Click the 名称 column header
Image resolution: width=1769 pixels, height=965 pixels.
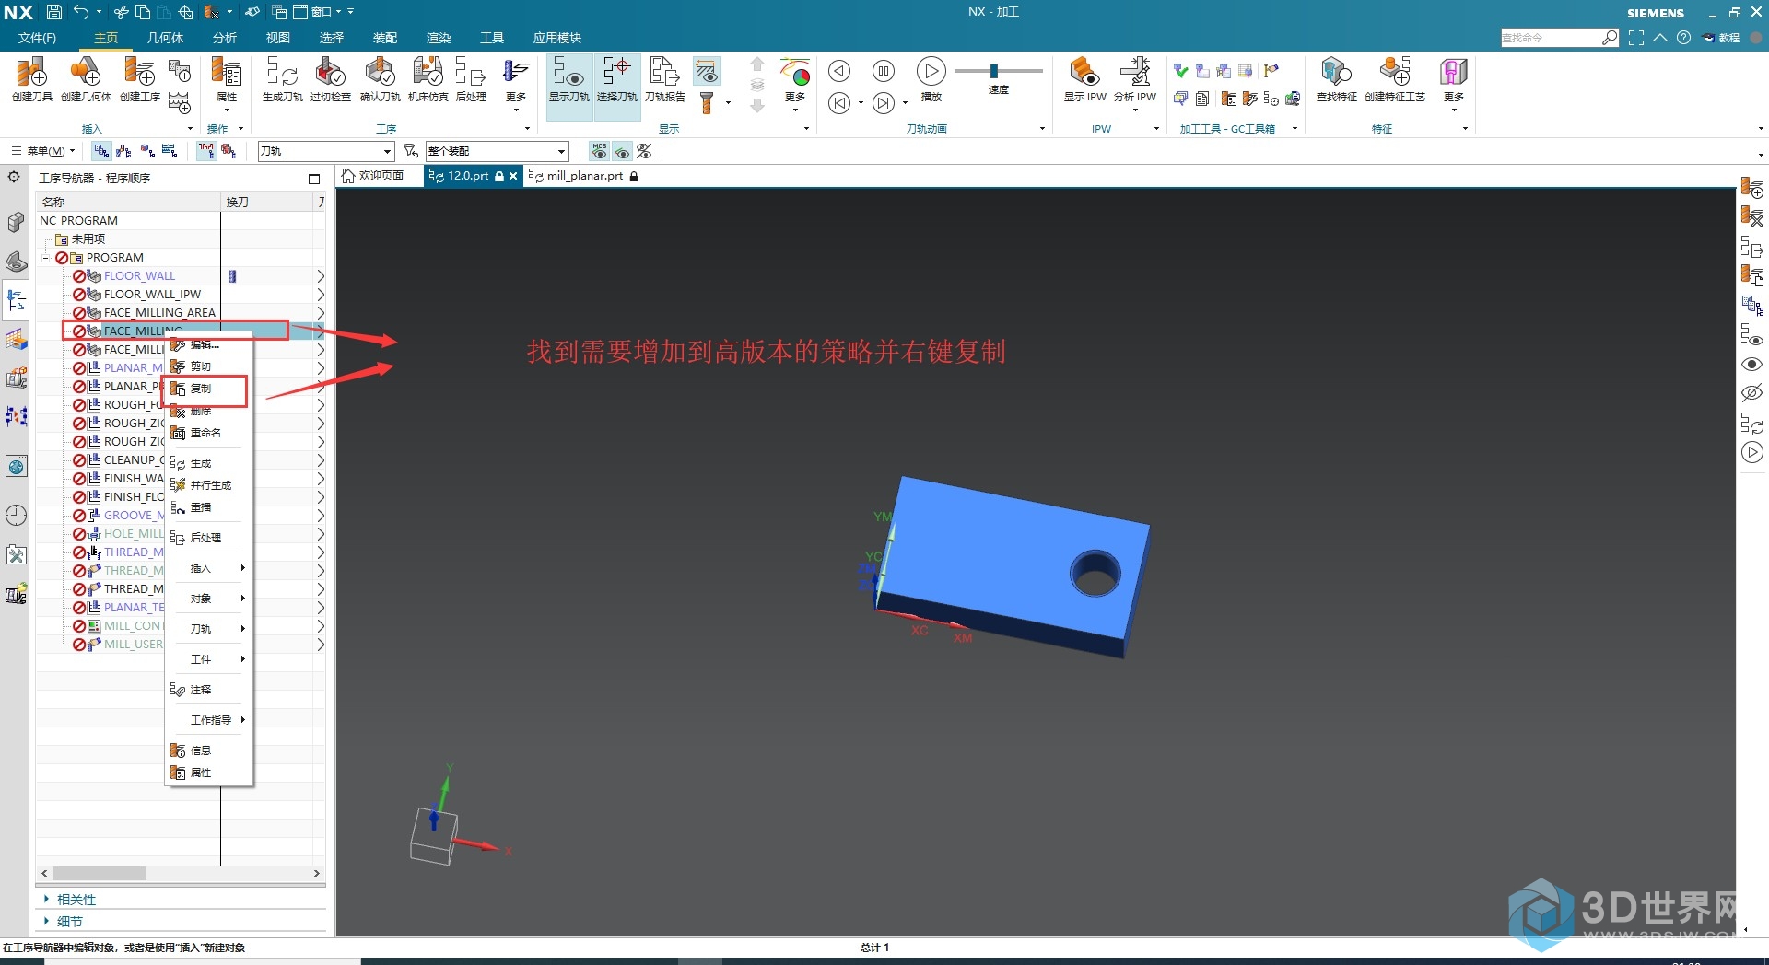[129, 202]
